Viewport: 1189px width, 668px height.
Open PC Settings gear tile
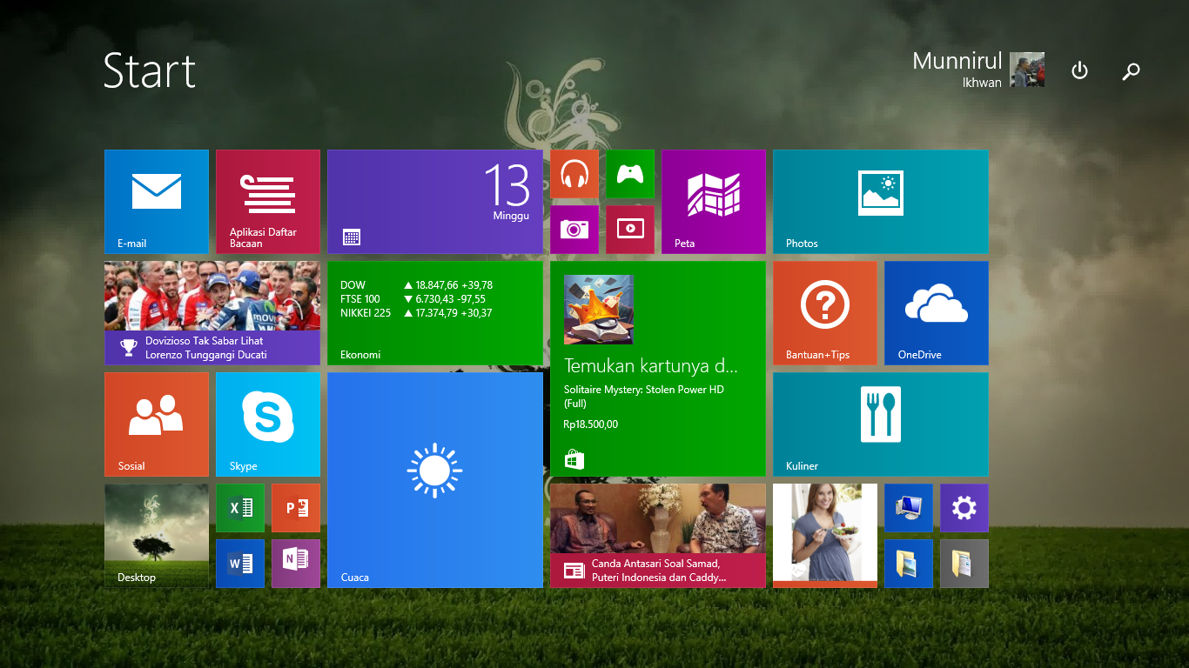pyautogui.click(x=964, y=508)
